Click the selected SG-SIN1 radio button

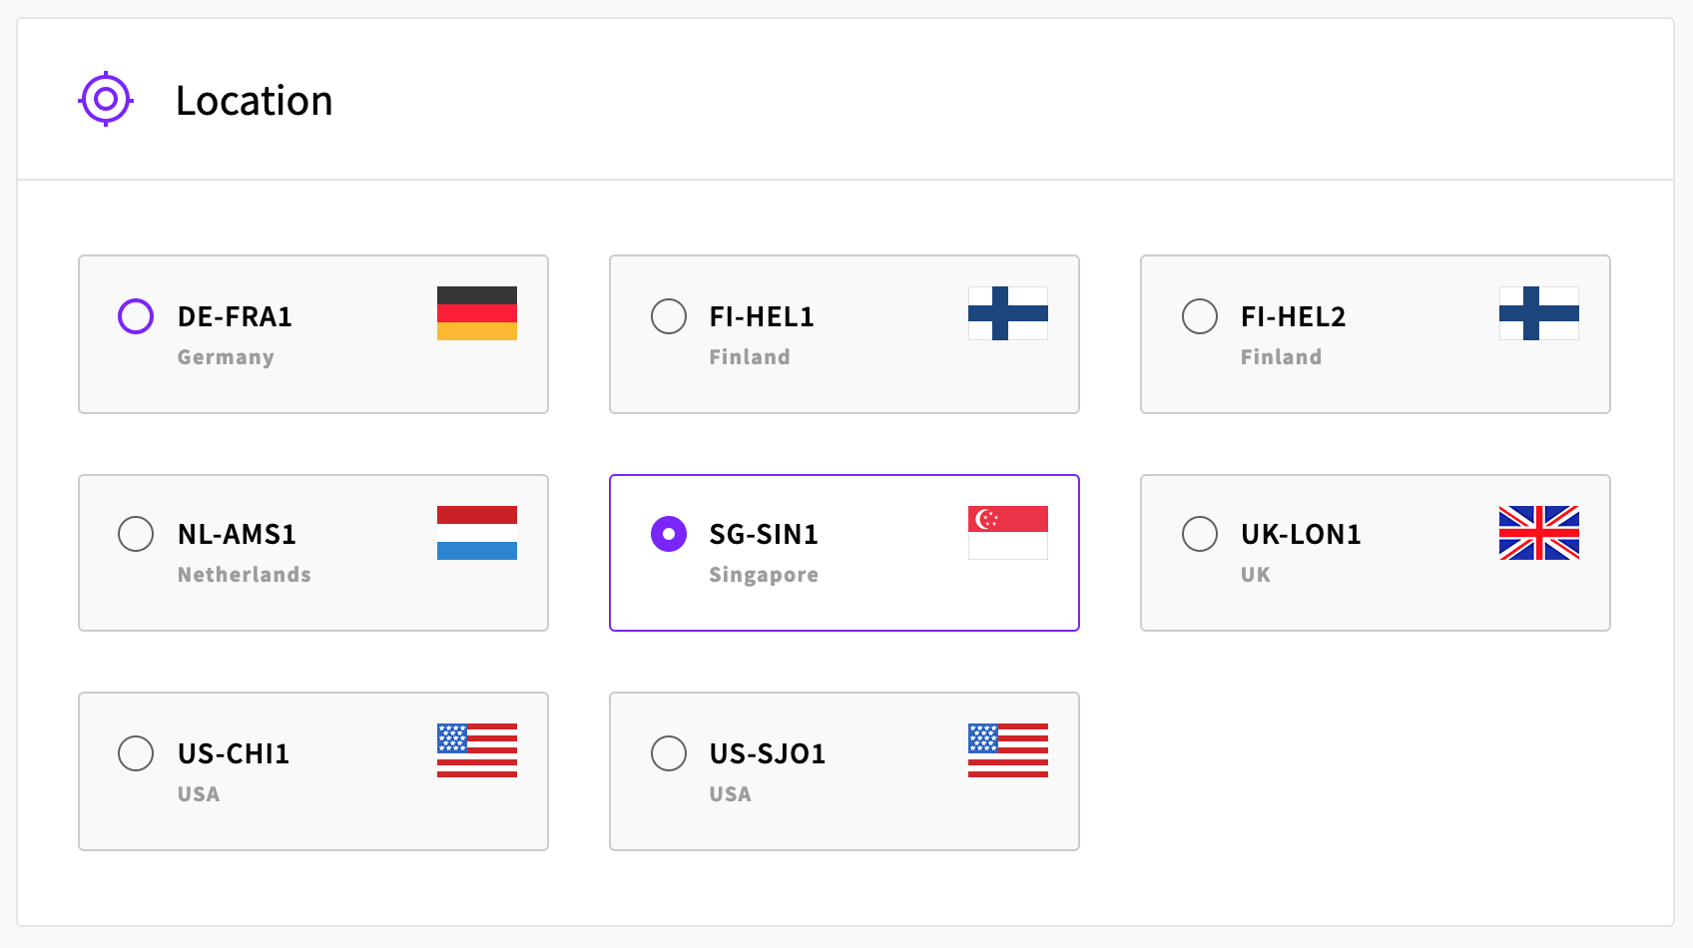(669, 534)
